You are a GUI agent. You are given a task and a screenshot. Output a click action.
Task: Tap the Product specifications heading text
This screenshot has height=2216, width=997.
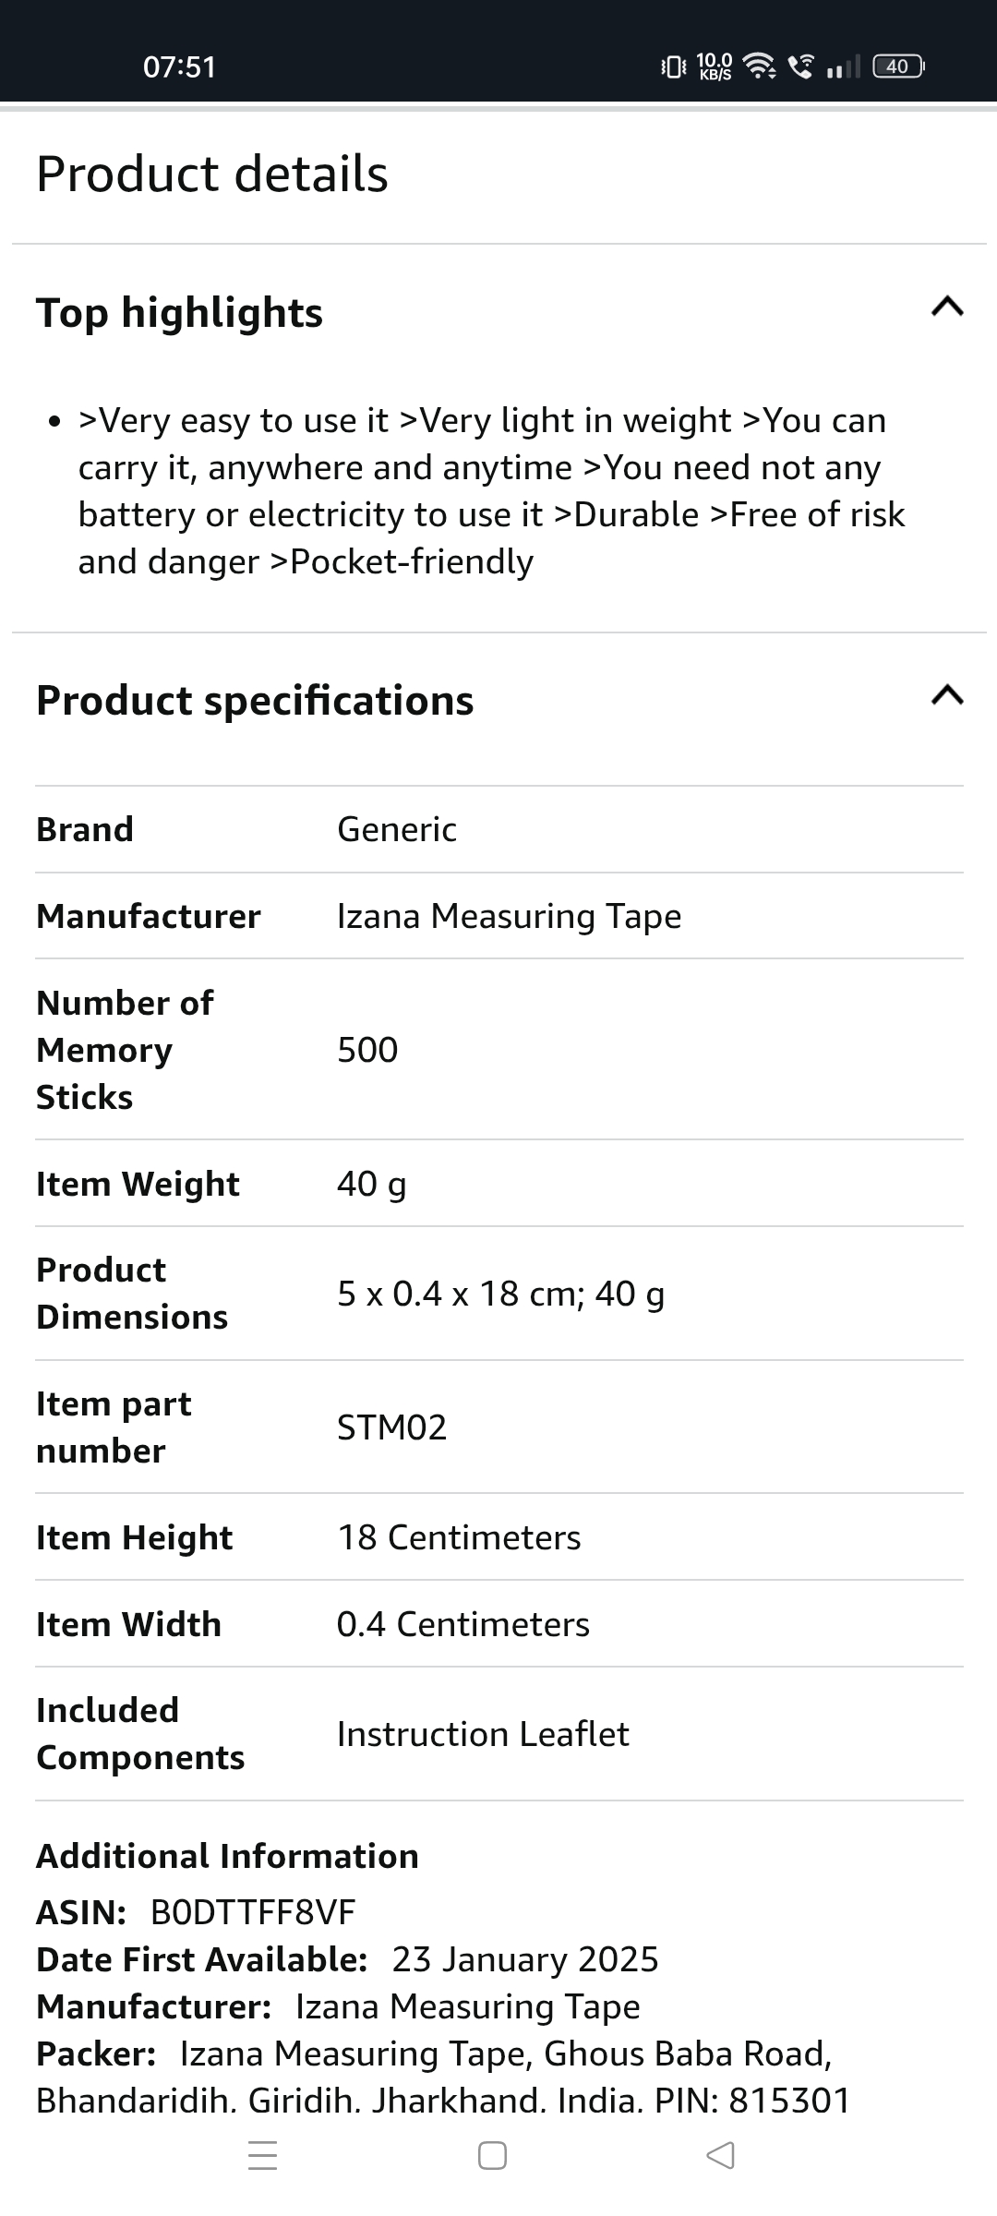(255, 701)
